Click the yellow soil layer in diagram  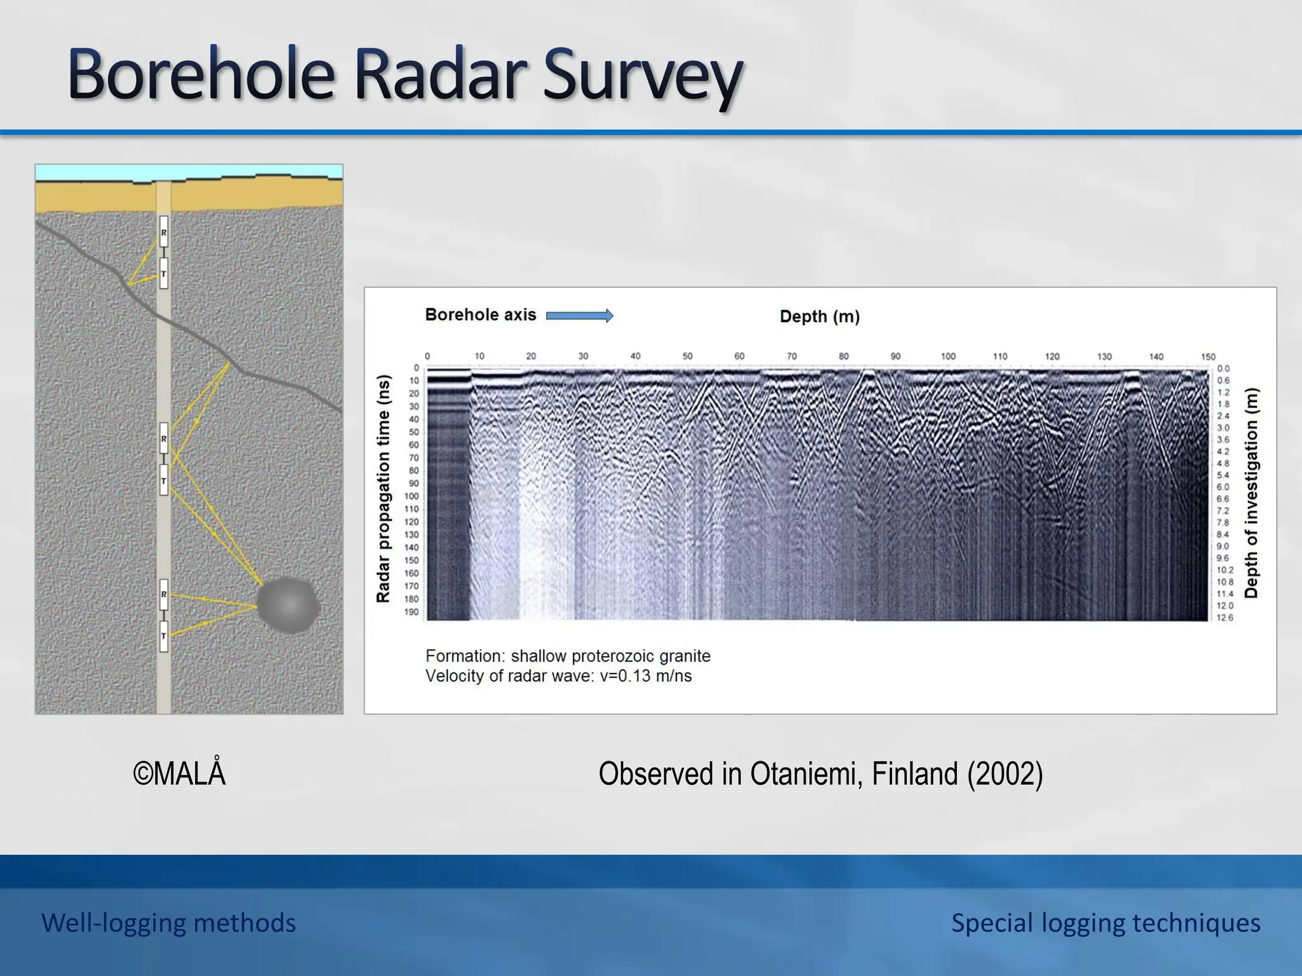[x=95, y=196]
